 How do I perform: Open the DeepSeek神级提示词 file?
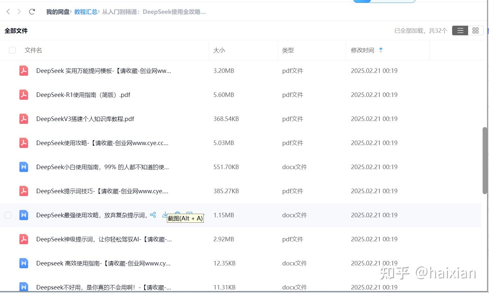pos(104,239)
